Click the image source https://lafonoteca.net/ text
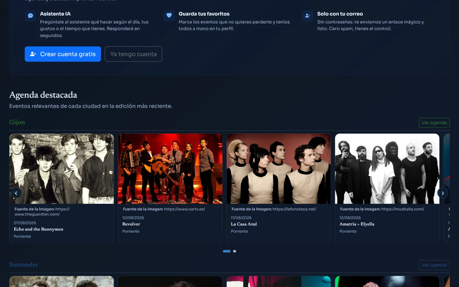Screen dimensions: 459x287 [294, 209]
